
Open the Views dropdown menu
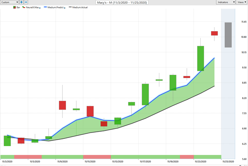coord(241,2)
